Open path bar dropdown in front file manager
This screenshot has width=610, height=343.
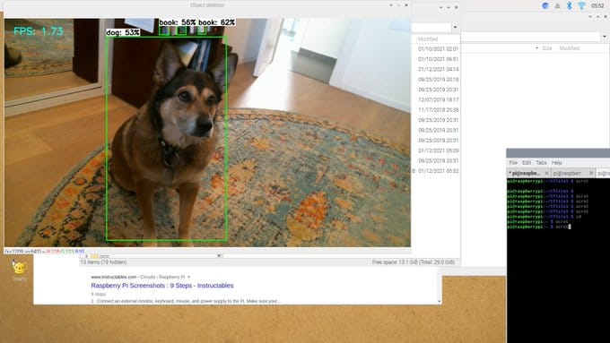coord(455,27)
